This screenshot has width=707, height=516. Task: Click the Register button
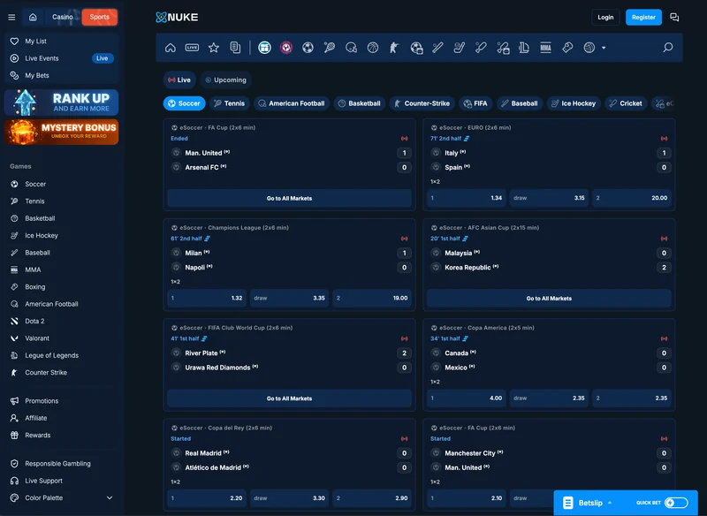[x=643, y=17]
